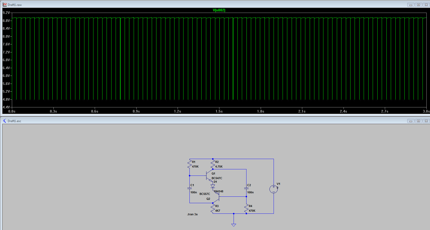
Task: Click the 1N4148 diode model label
Action: click(219, 191)
